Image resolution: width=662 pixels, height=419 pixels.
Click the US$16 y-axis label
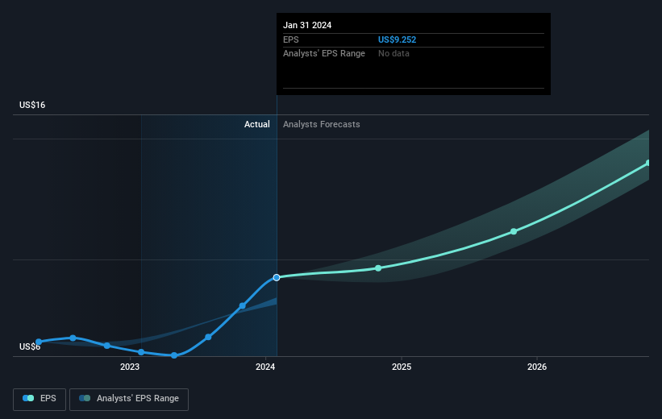pyautogui.click(x=32, y=105)
